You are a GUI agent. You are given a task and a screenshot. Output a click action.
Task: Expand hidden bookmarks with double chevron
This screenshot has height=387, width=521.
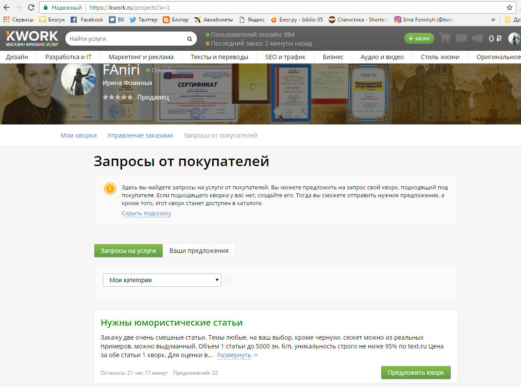coord(493,20)
